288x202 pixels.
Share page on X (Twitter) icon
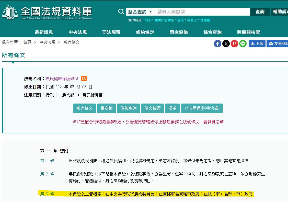click(x=226, y=44)
